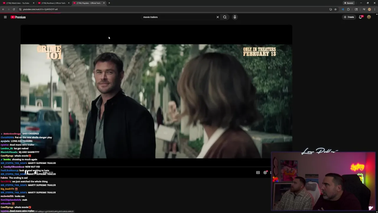Open Chrome extensions puzzle icon
378x213 pixels.
[x=348, y=9]
